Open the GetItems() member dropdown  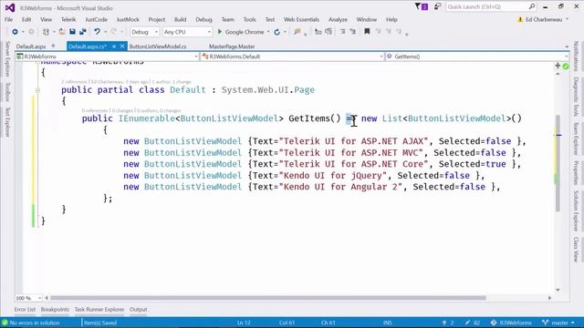(x=477, y=56)
